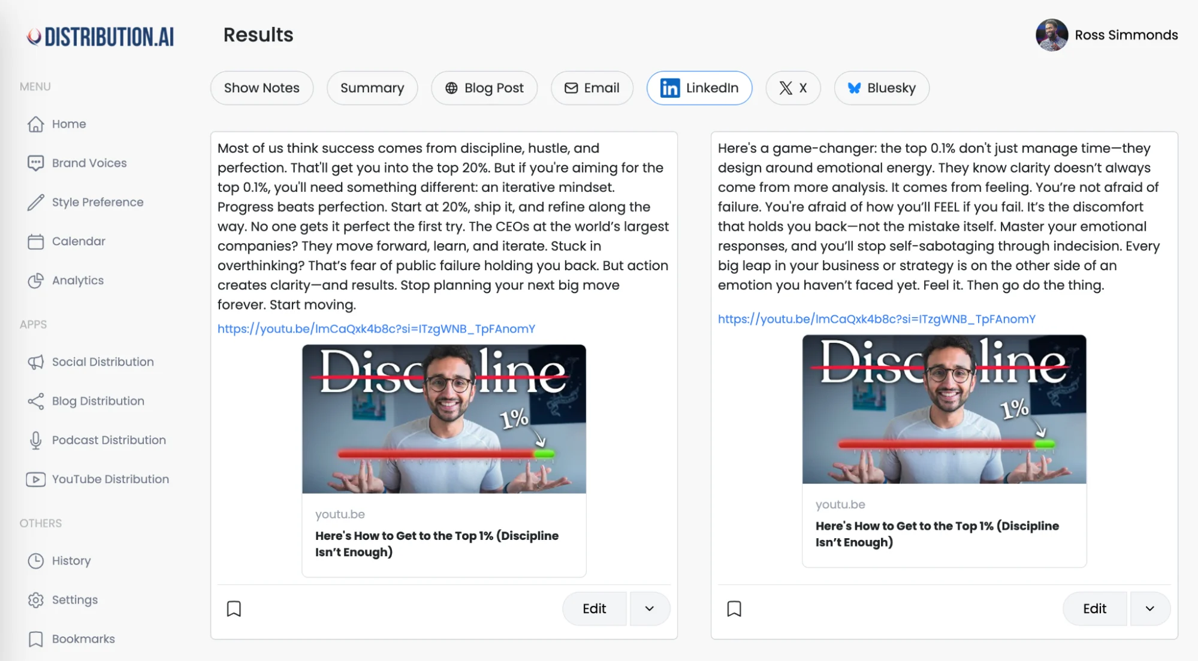Open YouTube link in first post
The width and height of the screenshot is (1198, 661).
pyautogui.click(x=376, y=329)
